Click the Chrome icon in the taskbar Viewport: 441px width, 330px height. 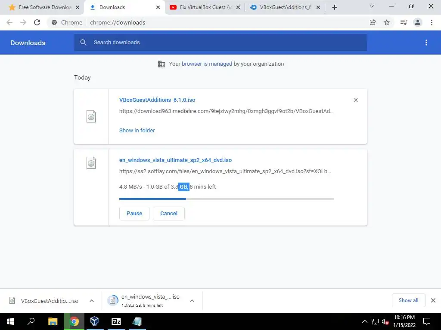[x=74, y=321]
